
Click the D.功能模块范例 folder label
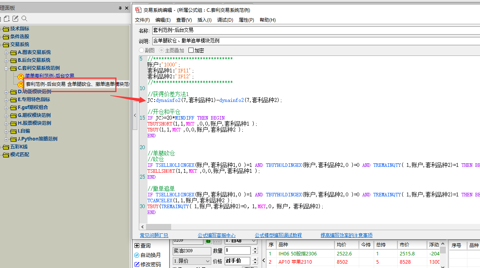pyautogui.click(x=34, y=92)
